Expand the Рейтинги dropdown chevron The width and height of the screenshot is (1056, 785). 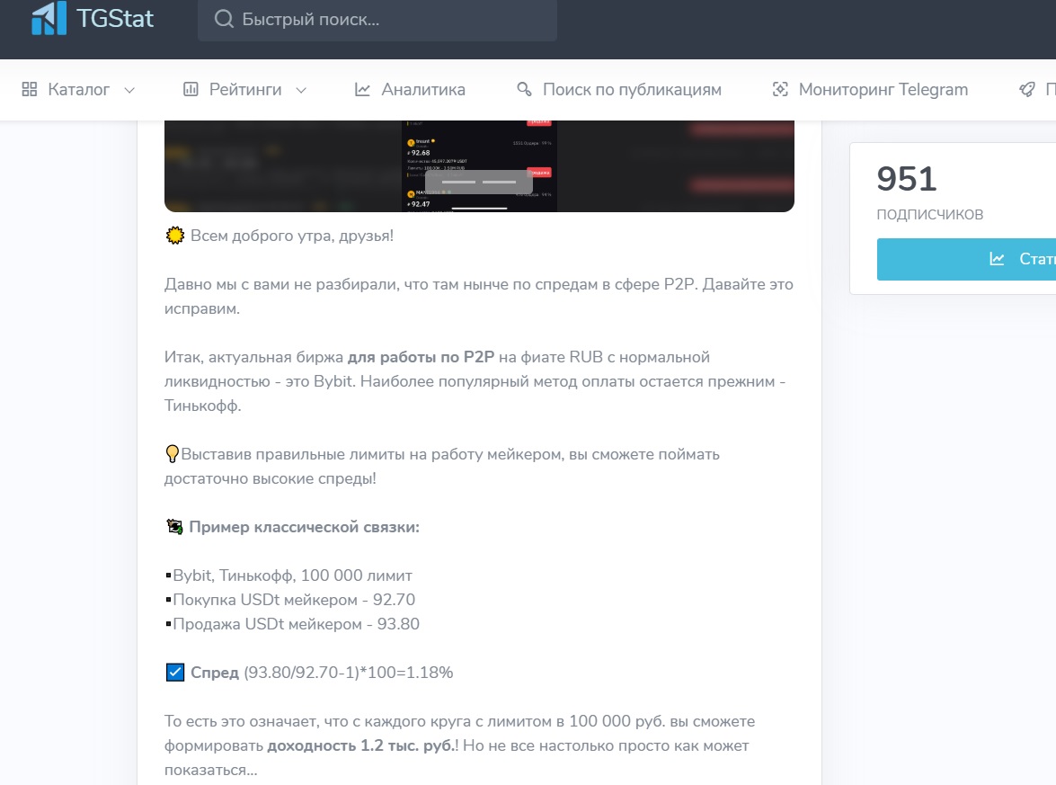click(301, 90)
